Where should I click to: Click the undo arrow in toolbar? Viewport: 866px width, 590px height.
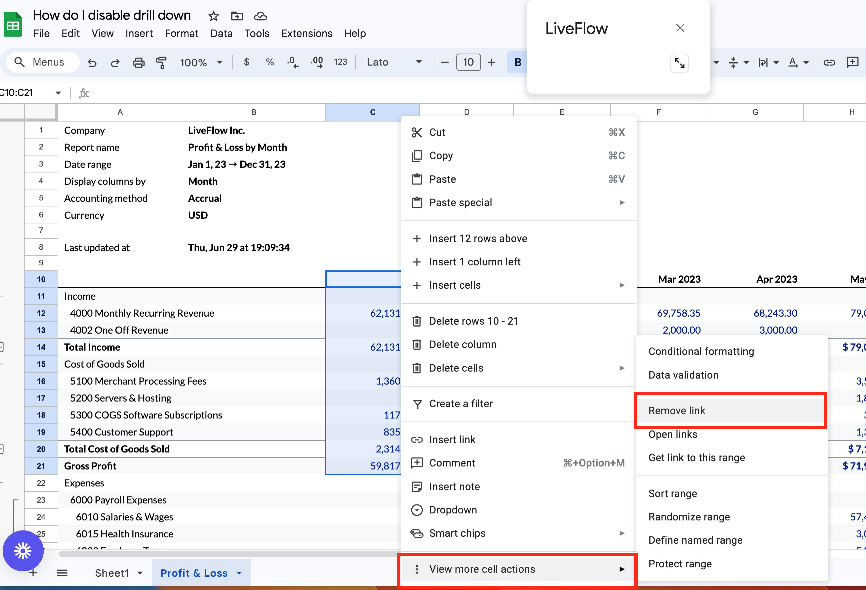point(92,63)
